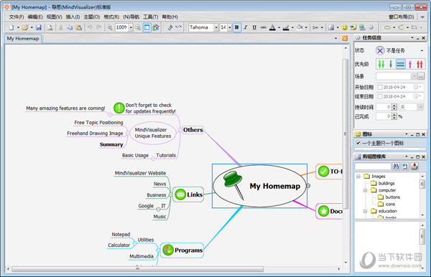Toggle strikethrough formatting
Image resolution: width=431 pixels, height=277 pixels.
tap(264, 27)
